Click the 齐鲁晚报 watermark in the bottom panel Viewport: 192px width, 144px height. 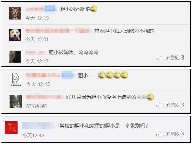pos(170,134)
